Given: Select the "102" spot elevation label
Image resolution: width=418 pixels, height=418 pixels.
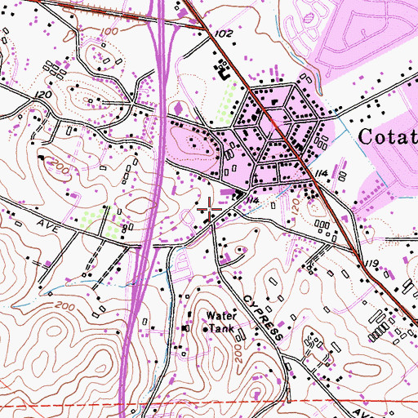Looking at the screenshot, I should [224, 33].
